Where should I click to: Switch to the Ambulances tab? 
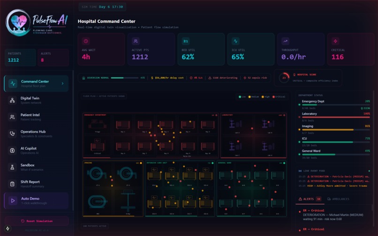click(338, 199)
